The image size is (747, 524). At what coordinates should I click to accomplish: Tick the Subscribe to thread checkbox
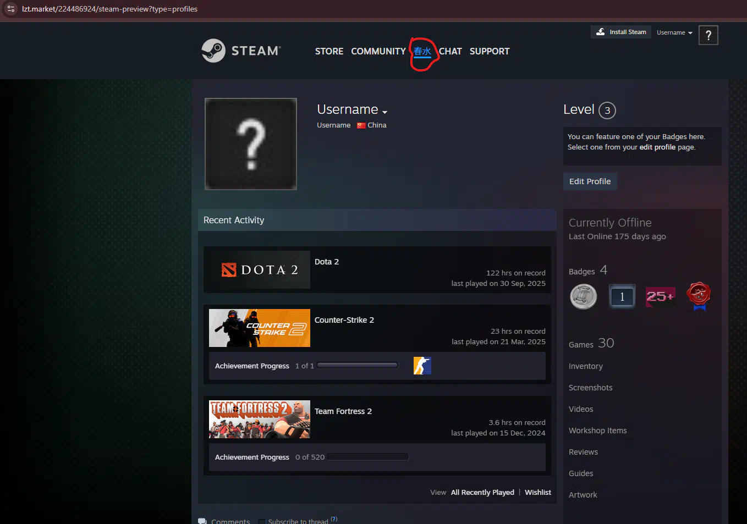click(262, 521)
